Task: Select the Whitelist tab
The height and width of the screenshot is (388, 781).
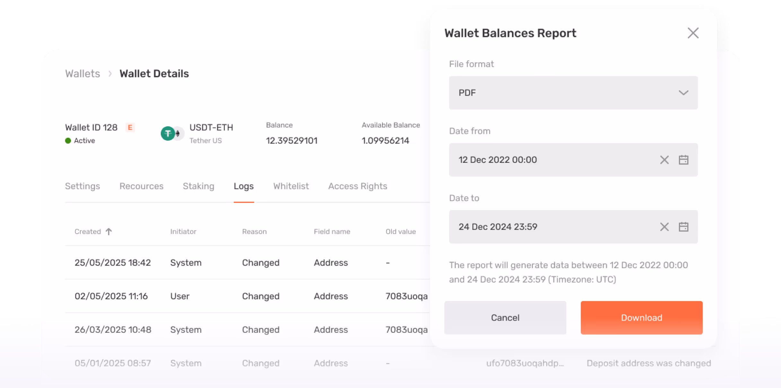Action: pyautogui.click(x=291, y=186)
